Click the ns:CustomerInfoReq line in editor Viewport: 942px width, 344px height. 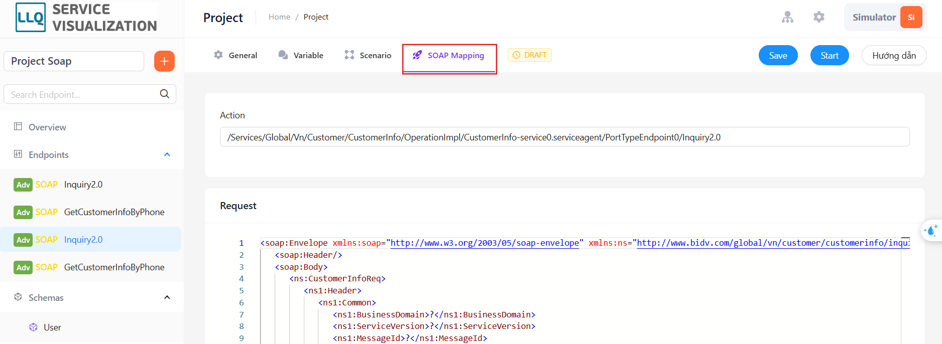[337, 279]
